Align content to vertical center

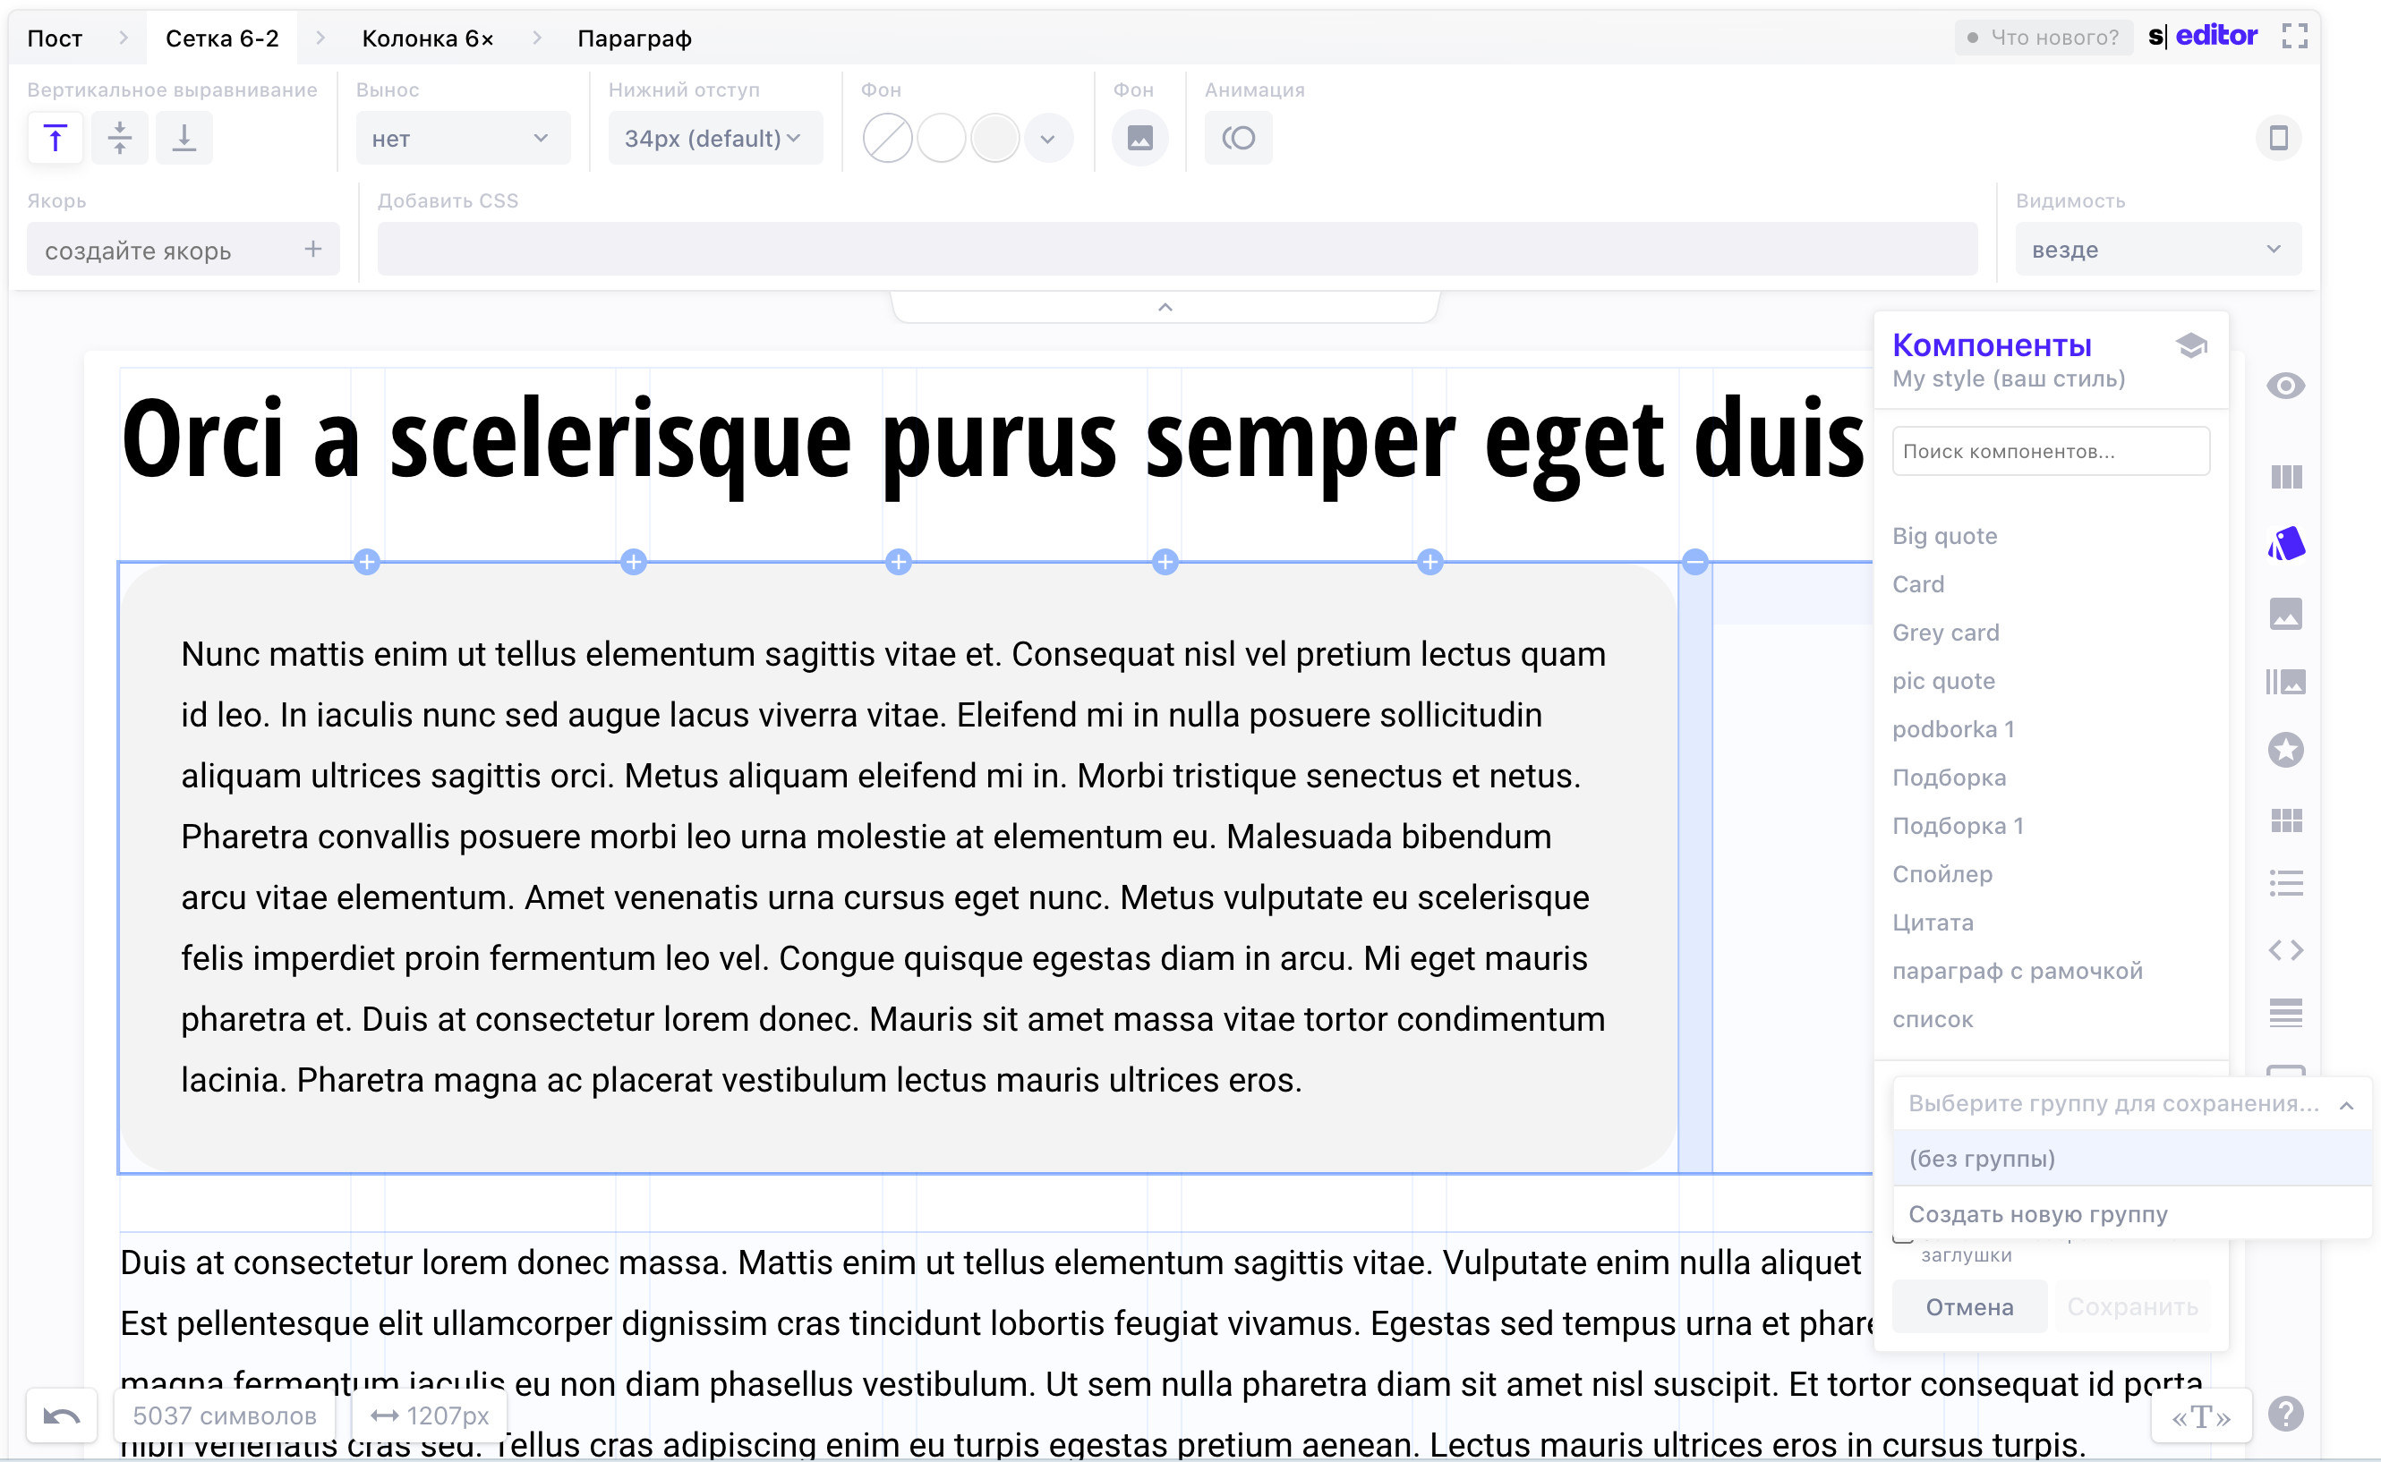pos(120,139)
